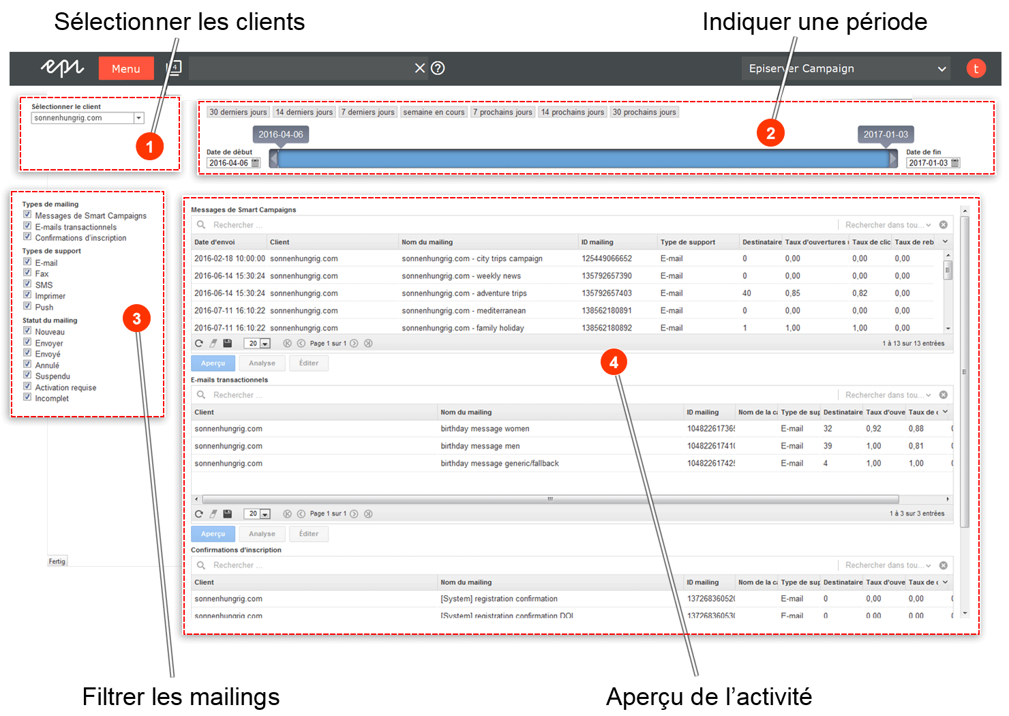Toggle the Annulé mailing status checkbox
1009x716 pixels.
[x=27, y=364]
